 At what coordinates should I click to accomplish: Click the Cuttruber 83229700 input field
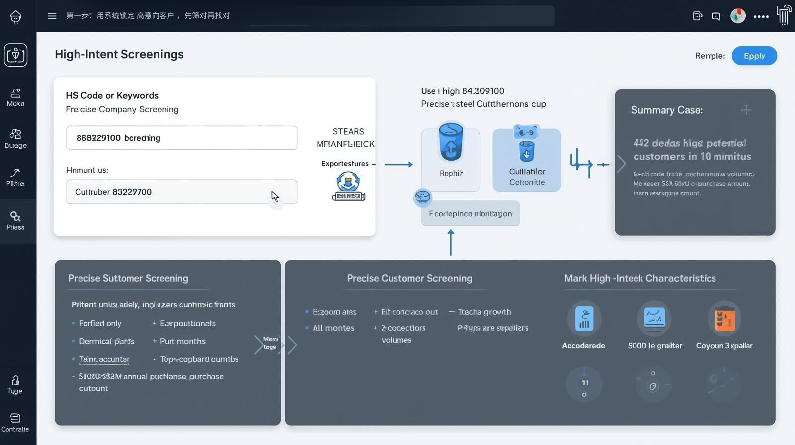click(181, 192)
